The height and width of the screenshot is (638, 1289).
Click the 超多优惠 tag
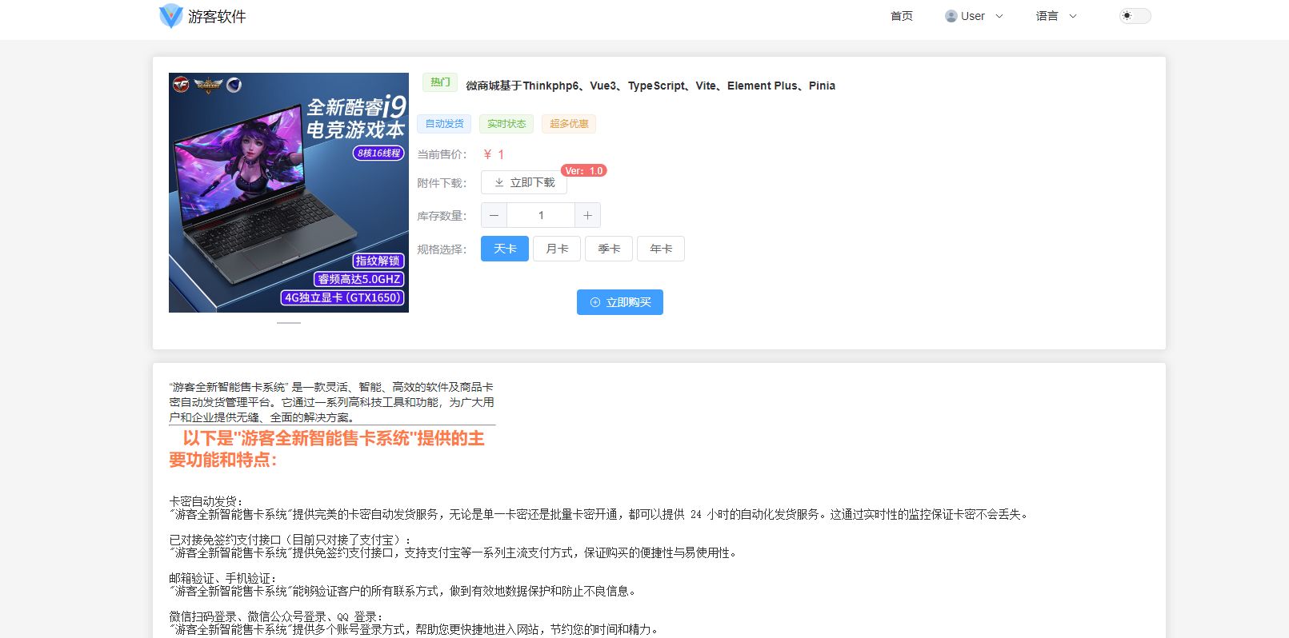[x=569, y=124]
